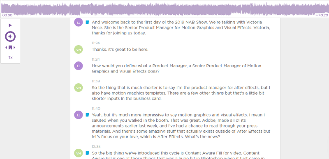Jump to the 12:35 timestamp

[96, 146]
